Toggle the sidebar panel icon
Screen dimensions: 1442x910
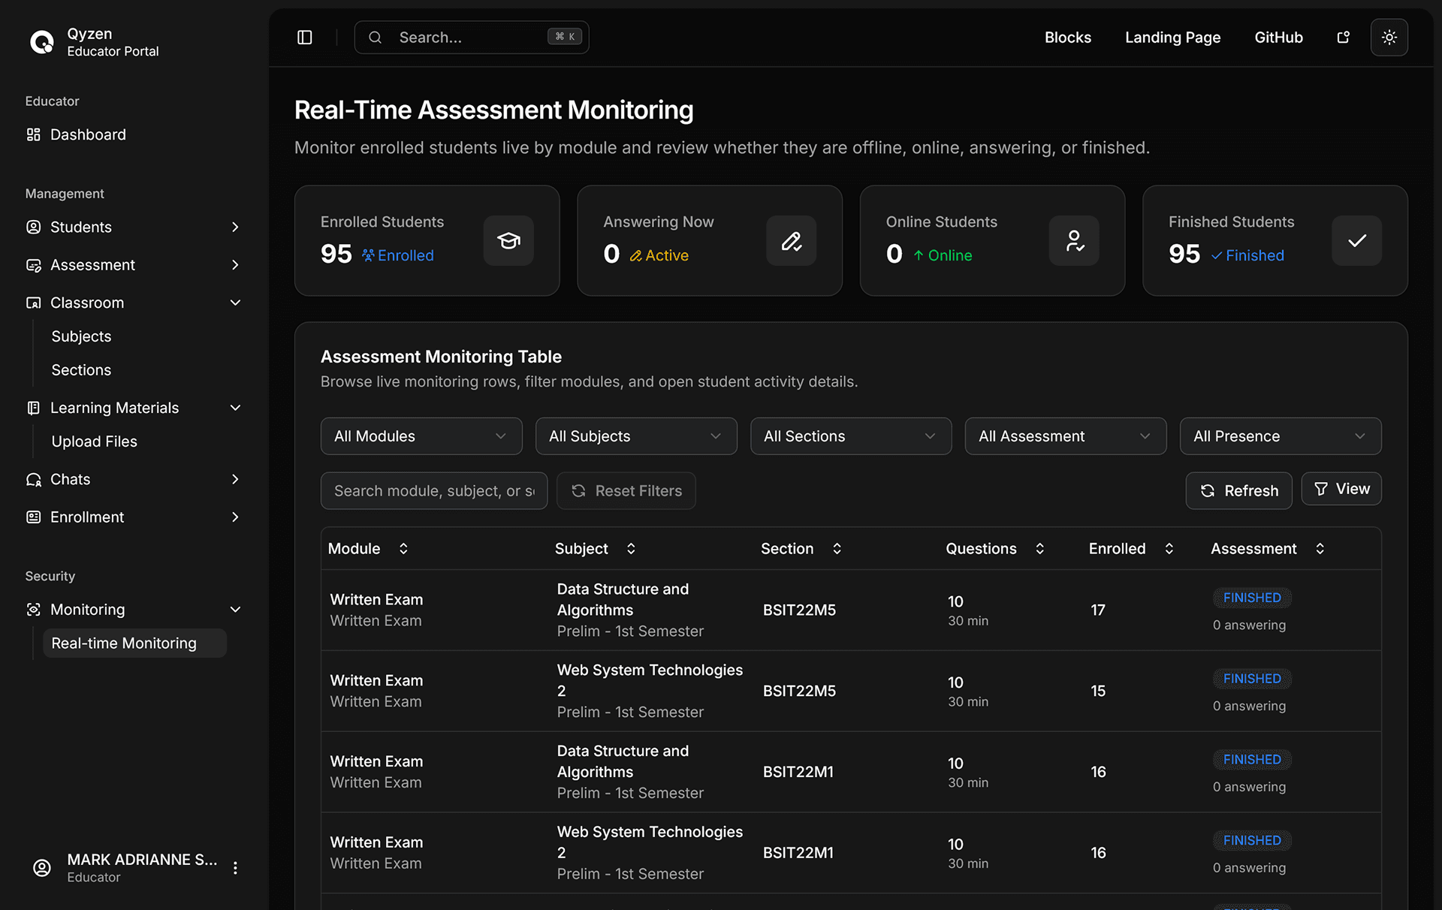305,38
